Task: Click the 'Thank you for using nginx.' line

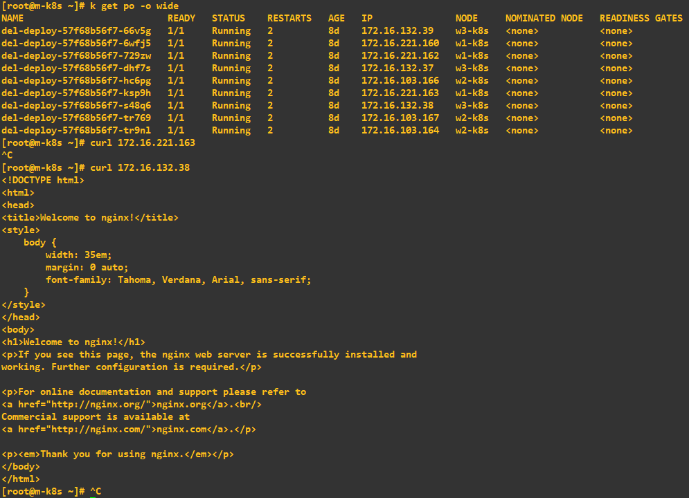Action: tap(118, 454)
